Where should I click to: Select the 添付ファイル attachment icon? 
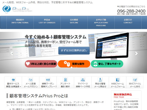[x=135, y=80]
